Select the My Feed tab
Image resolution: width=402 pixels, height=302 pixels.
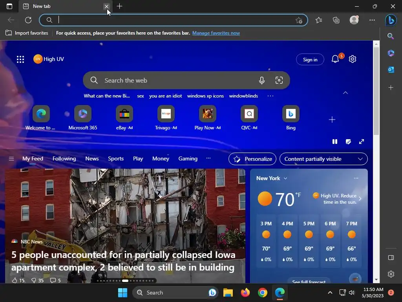pos(33,159)
